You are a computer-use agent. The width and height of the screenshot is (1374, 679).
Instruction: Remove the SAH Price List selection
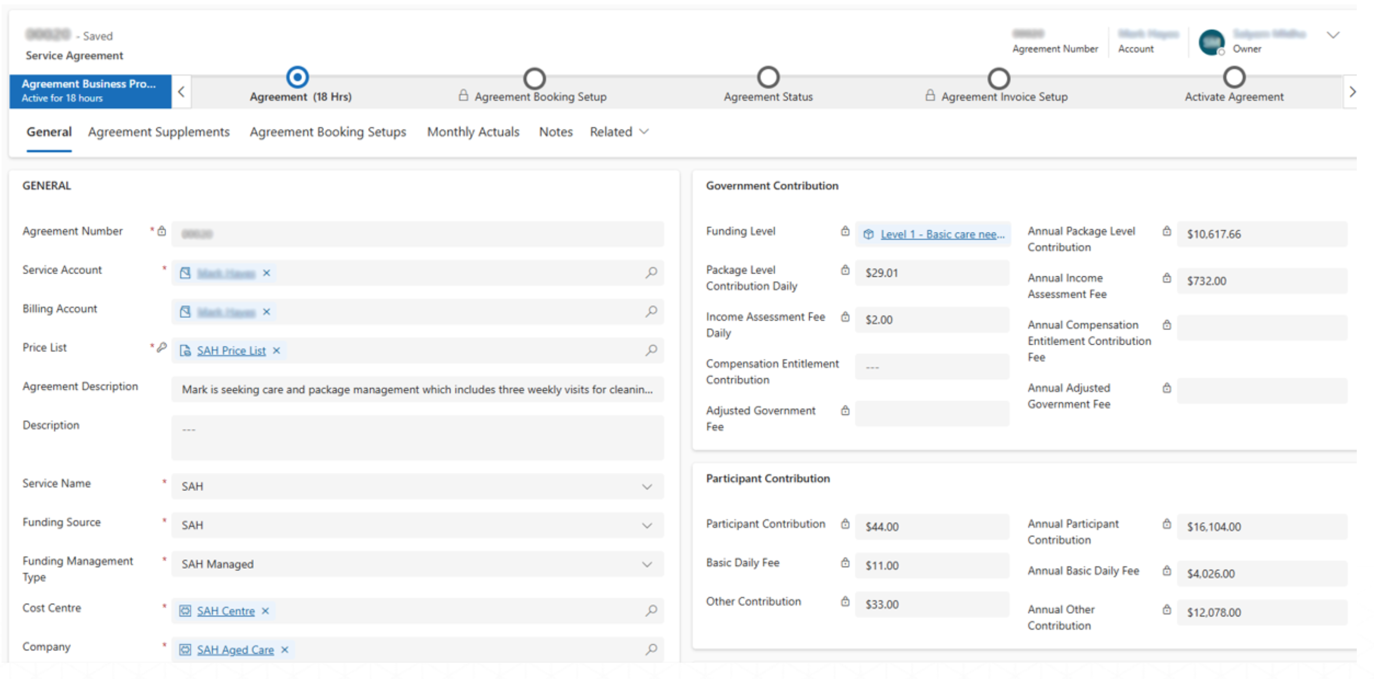click(x=276, y=350)
